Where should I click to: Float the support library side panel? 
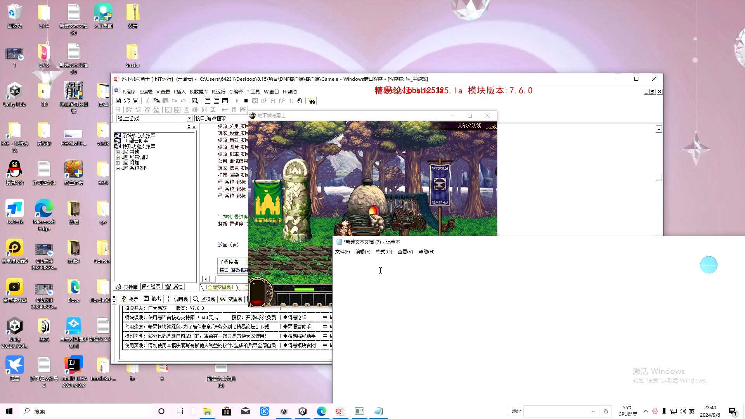tap(189, 126)
